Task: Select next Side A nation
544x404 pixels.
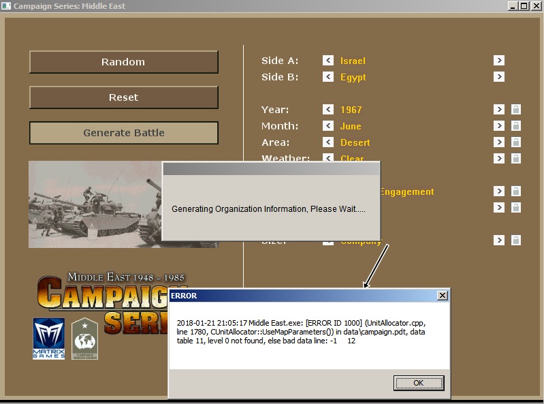Action: [499, 61]
